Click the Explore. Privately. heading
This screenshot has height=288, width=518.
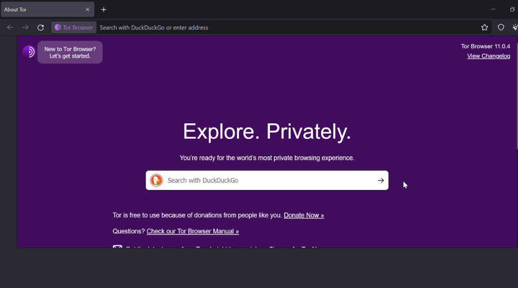tap(267, 131)
